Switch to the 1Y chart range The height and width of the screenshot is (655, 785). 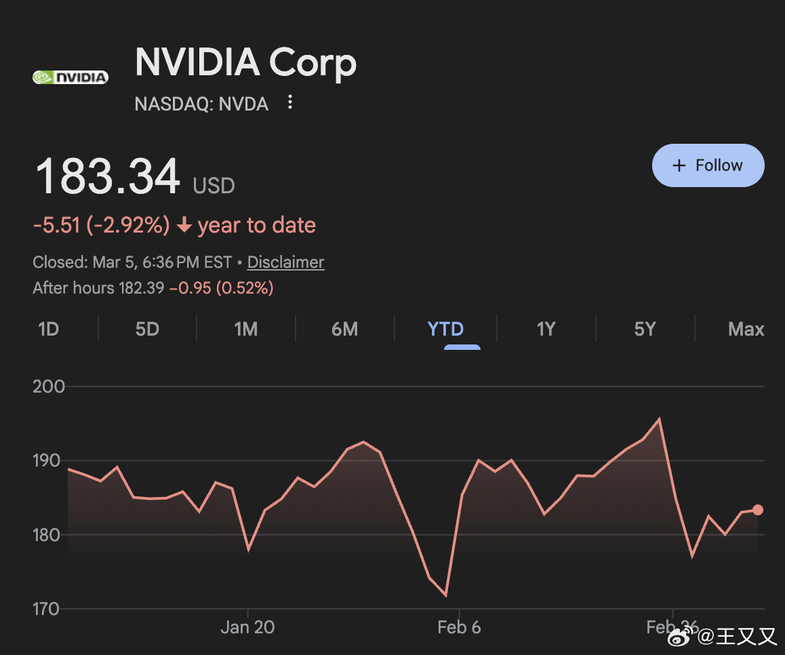(546, 330)
